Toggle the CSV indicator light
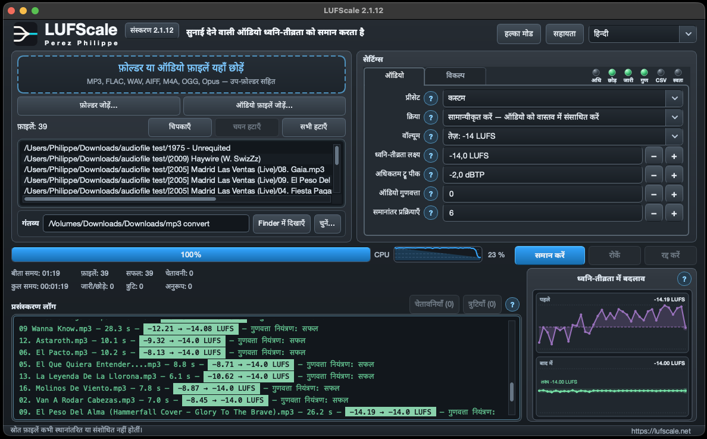The image size is (707, 439). 661,73
